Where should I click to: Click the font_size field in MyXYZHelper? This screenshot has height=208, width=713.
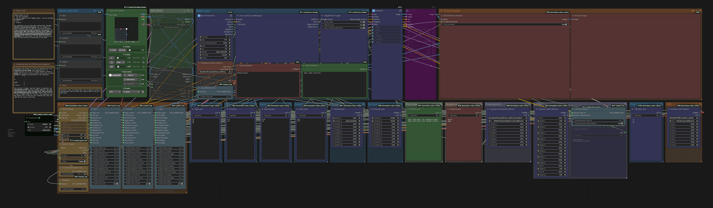pyautogui.click(x=73, y=135)
